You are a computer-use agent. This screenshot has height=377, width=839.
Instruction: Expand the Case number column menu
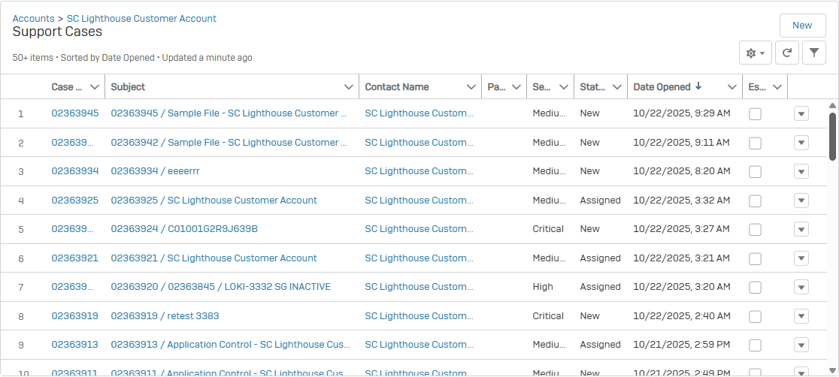pos(94,87)
